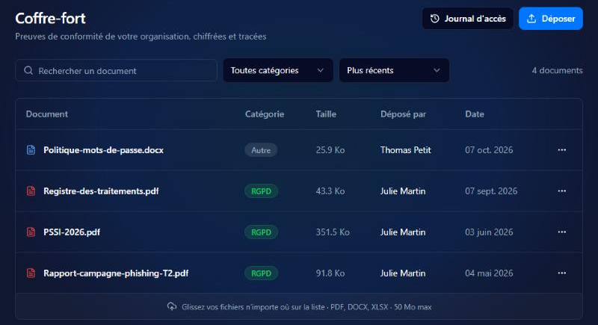Open PSSI-2026.pdf file name
This screenshot has width=598, height=325.
coord(72,232)
